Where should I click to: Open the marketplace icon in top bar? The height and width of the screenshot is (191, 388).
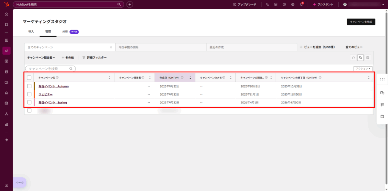276,5
